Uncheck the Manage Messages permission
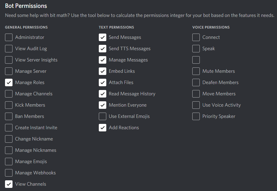Screen dimensions: 277x191 point(102,60)
